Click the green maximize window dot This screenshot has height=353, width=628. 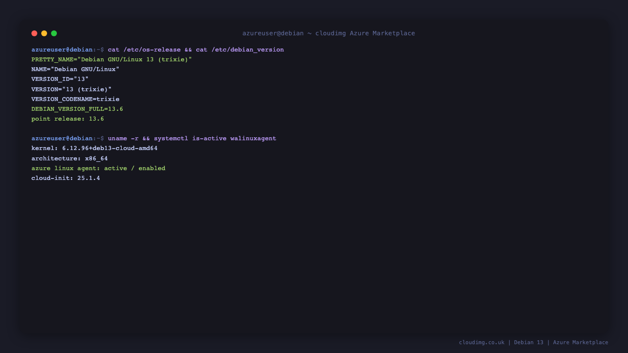click(x=54, y=33)
